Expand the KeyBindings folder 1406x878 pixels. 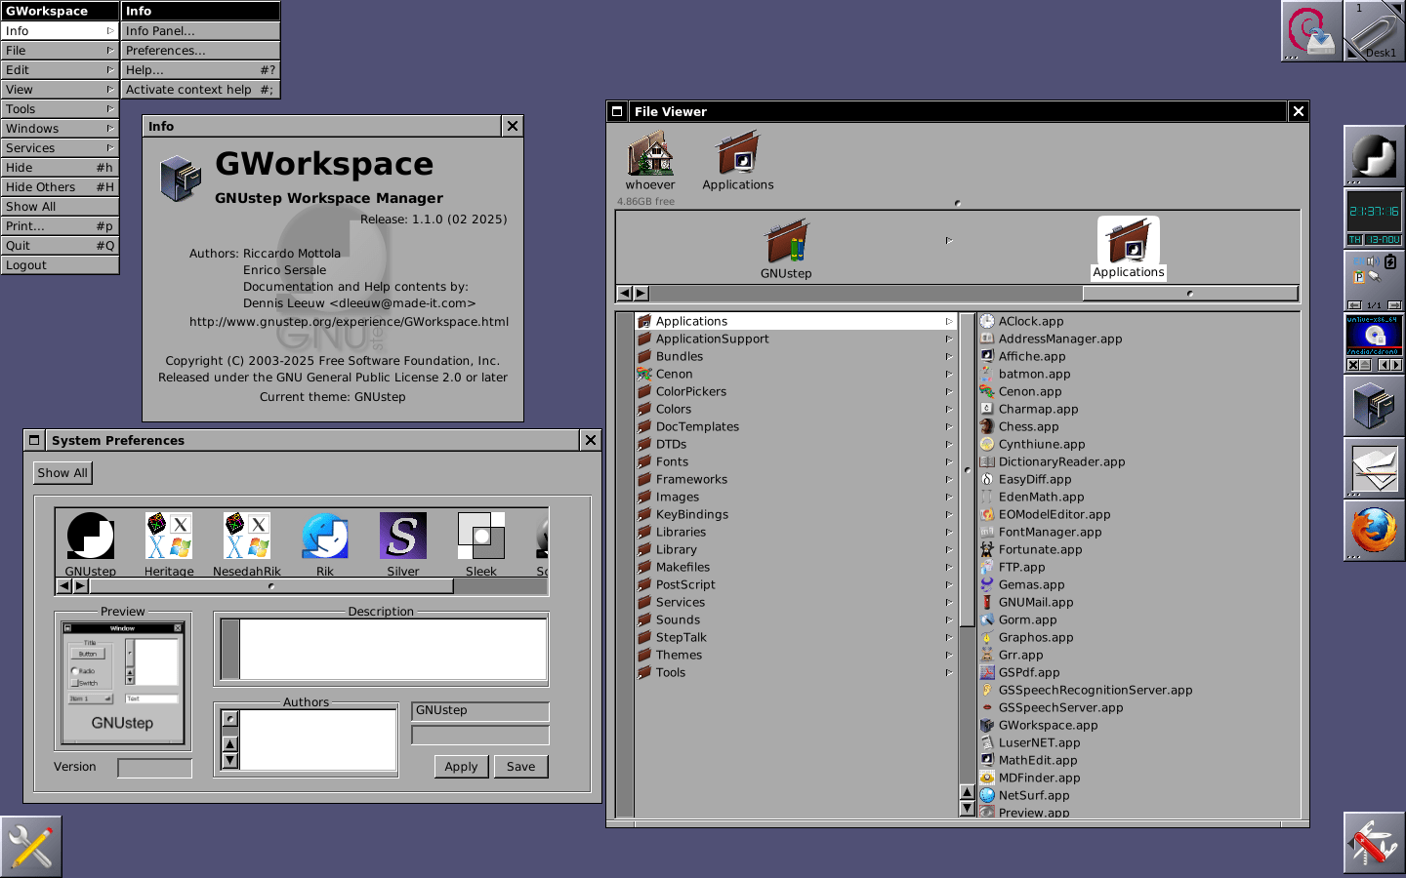tap(795, 514)
